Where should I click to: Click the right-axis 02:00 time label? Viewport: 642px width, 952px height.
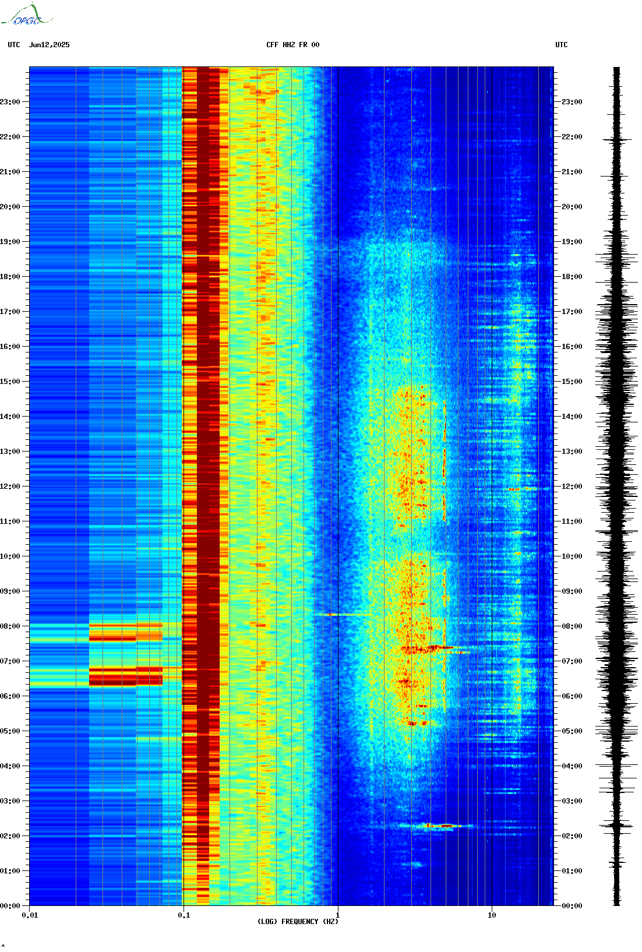pyautogui.click(x=572, y=836)
